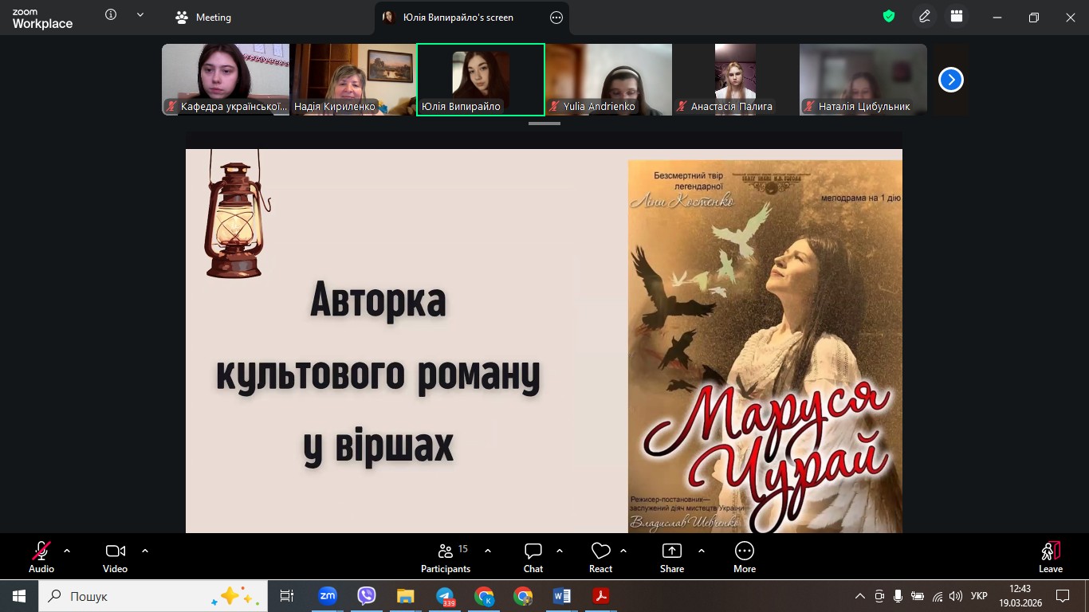Unmute microphone with the Audio button
The height and width of the screenshot is (612, 1089).
(x=41, y=557)
